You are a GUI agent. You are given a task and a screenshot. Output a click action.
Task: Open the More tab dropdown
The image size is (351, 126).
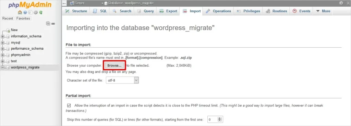point(323,11)
